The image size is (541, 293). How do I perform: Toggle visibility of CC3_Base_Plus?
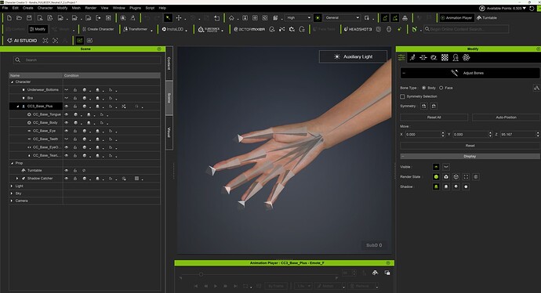[x=66, y=107]
